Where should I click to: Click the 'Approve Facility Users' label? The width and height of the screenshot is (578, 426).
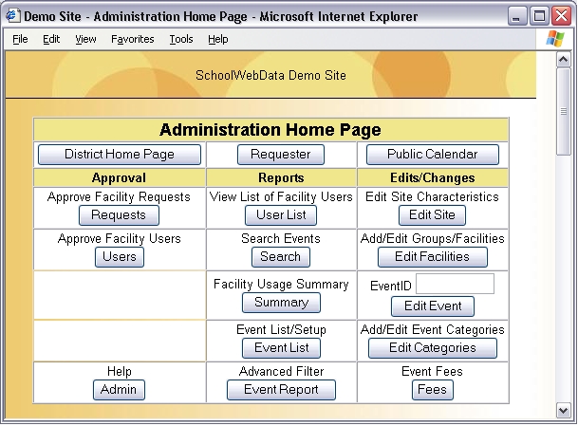120,239
